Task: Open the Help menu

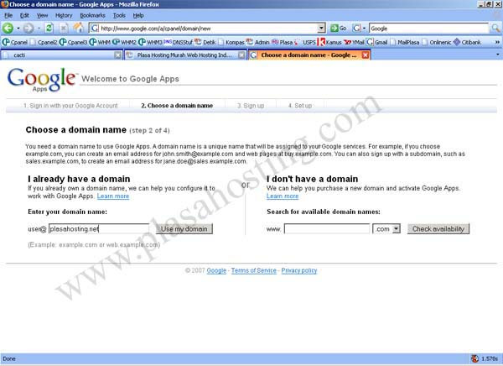Action: click(x=138, y=15)
